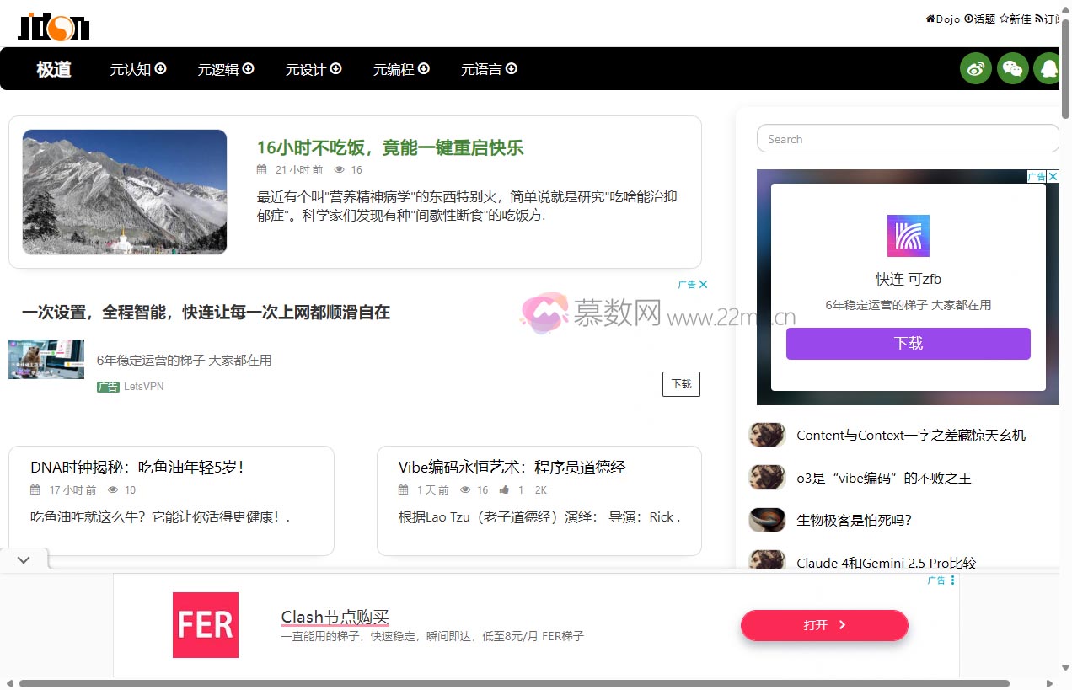Open ad options on Clash banner
This screenshot has height=690, width=1072.
pyautogui.click(x=952, y=580)
